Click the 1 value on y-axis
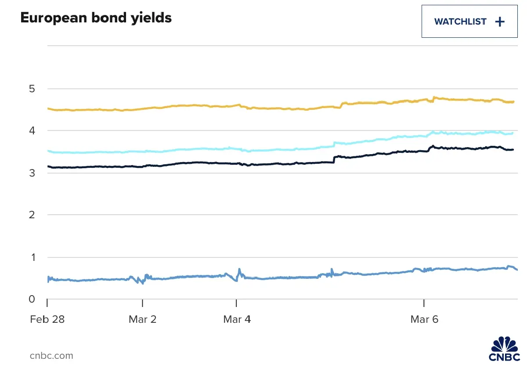Screen dimensions: 527x379 [32, 257]
